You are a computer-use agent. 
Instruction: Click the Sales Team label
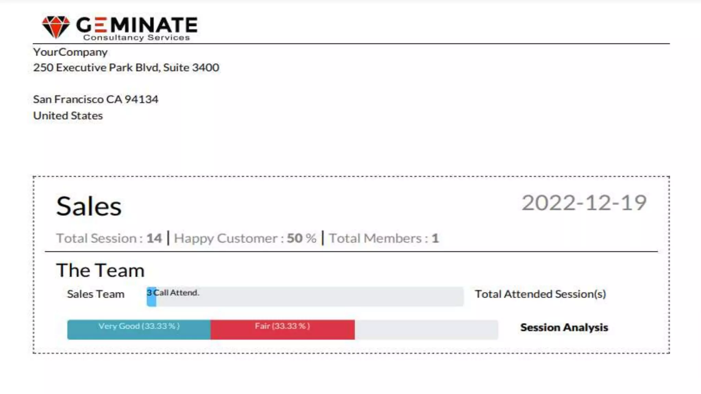pos(95,294)
